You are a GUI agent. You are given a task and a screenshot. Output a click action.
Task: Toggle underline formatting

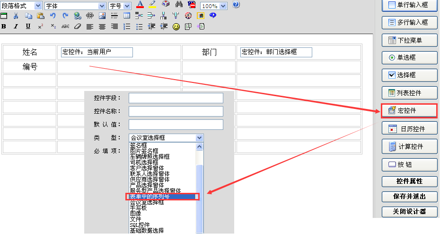tap(28, 27)
